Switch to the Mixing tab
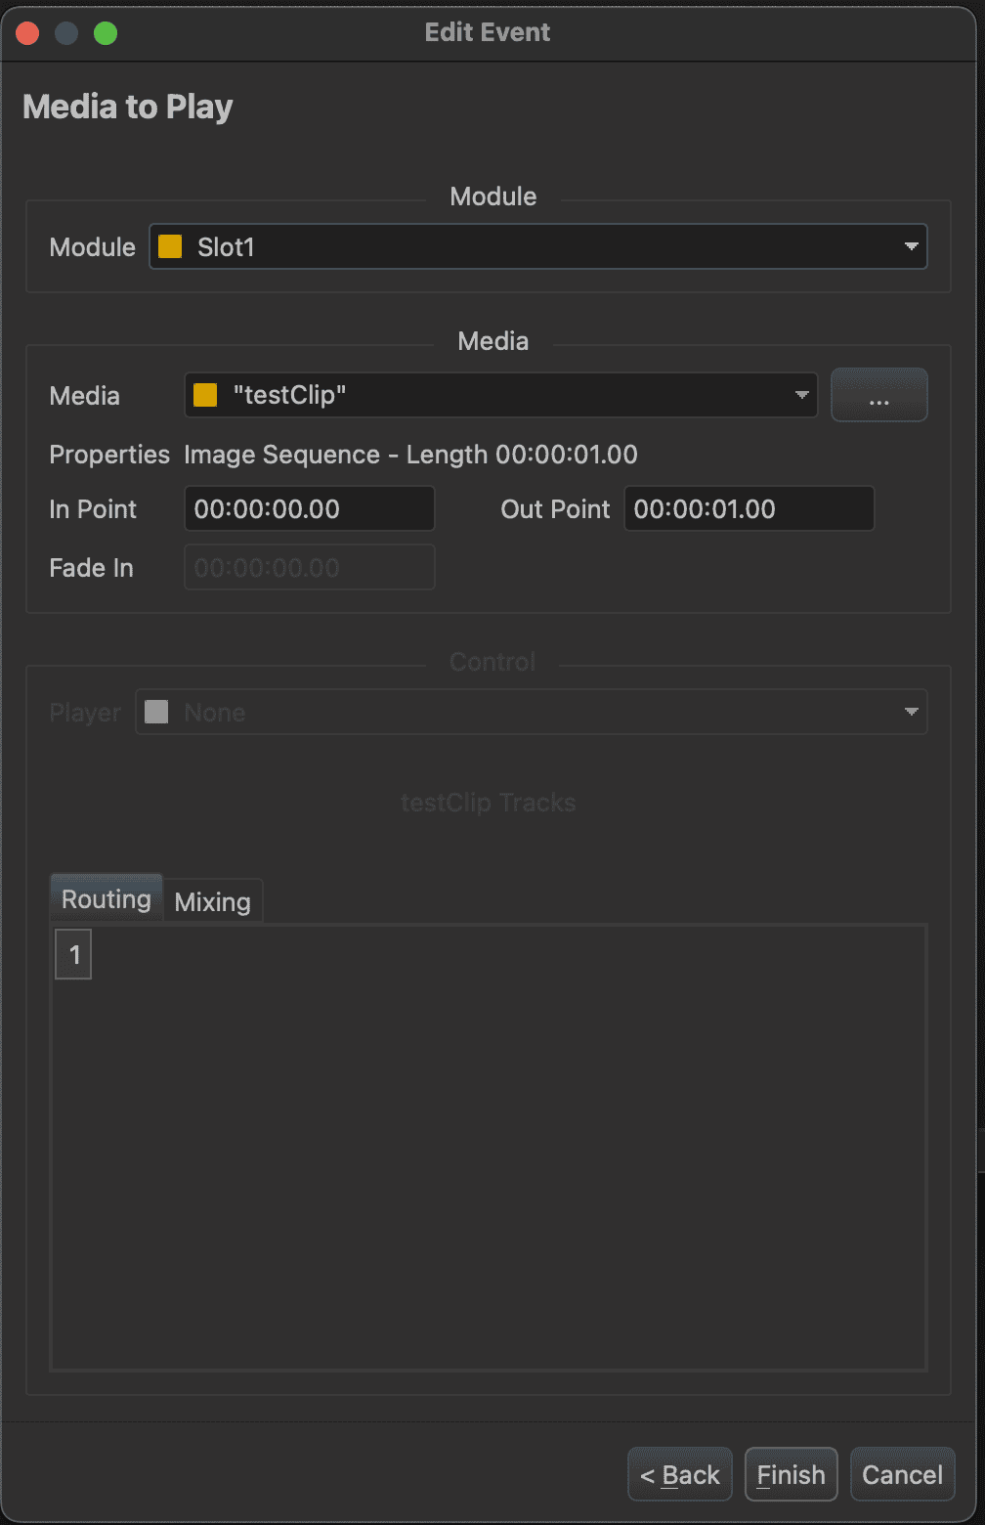 tap(213, 901)
